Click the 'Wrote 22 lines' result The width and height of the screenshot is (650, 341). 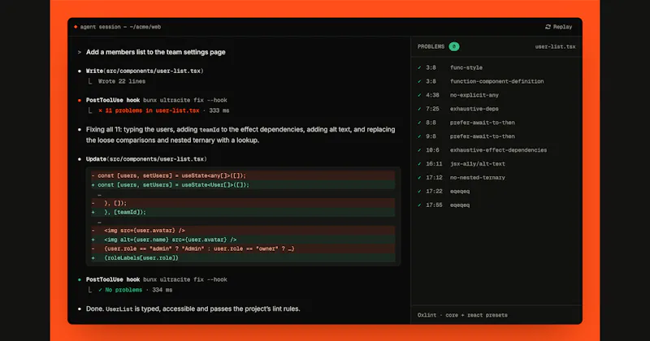coord(121,81)
